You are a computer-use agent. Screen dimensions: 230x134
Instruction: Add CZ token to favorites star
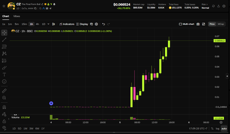(4, 6)
